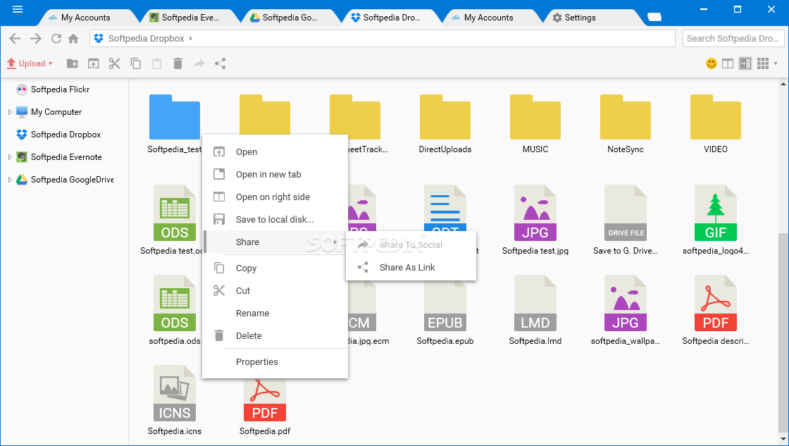Open the hamburger main menu
789x446 pixels.
click(18, 9)
